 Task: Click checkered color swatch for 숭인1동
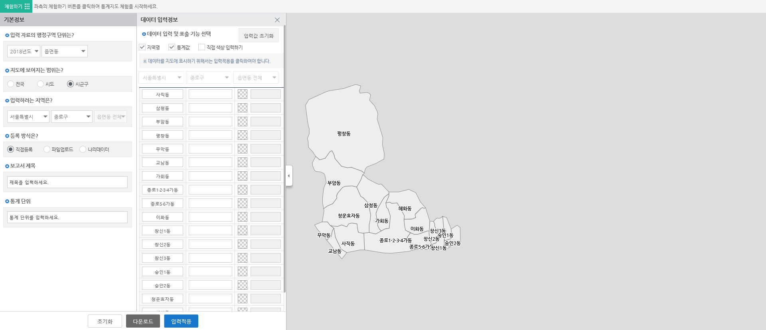coord(243,272)
